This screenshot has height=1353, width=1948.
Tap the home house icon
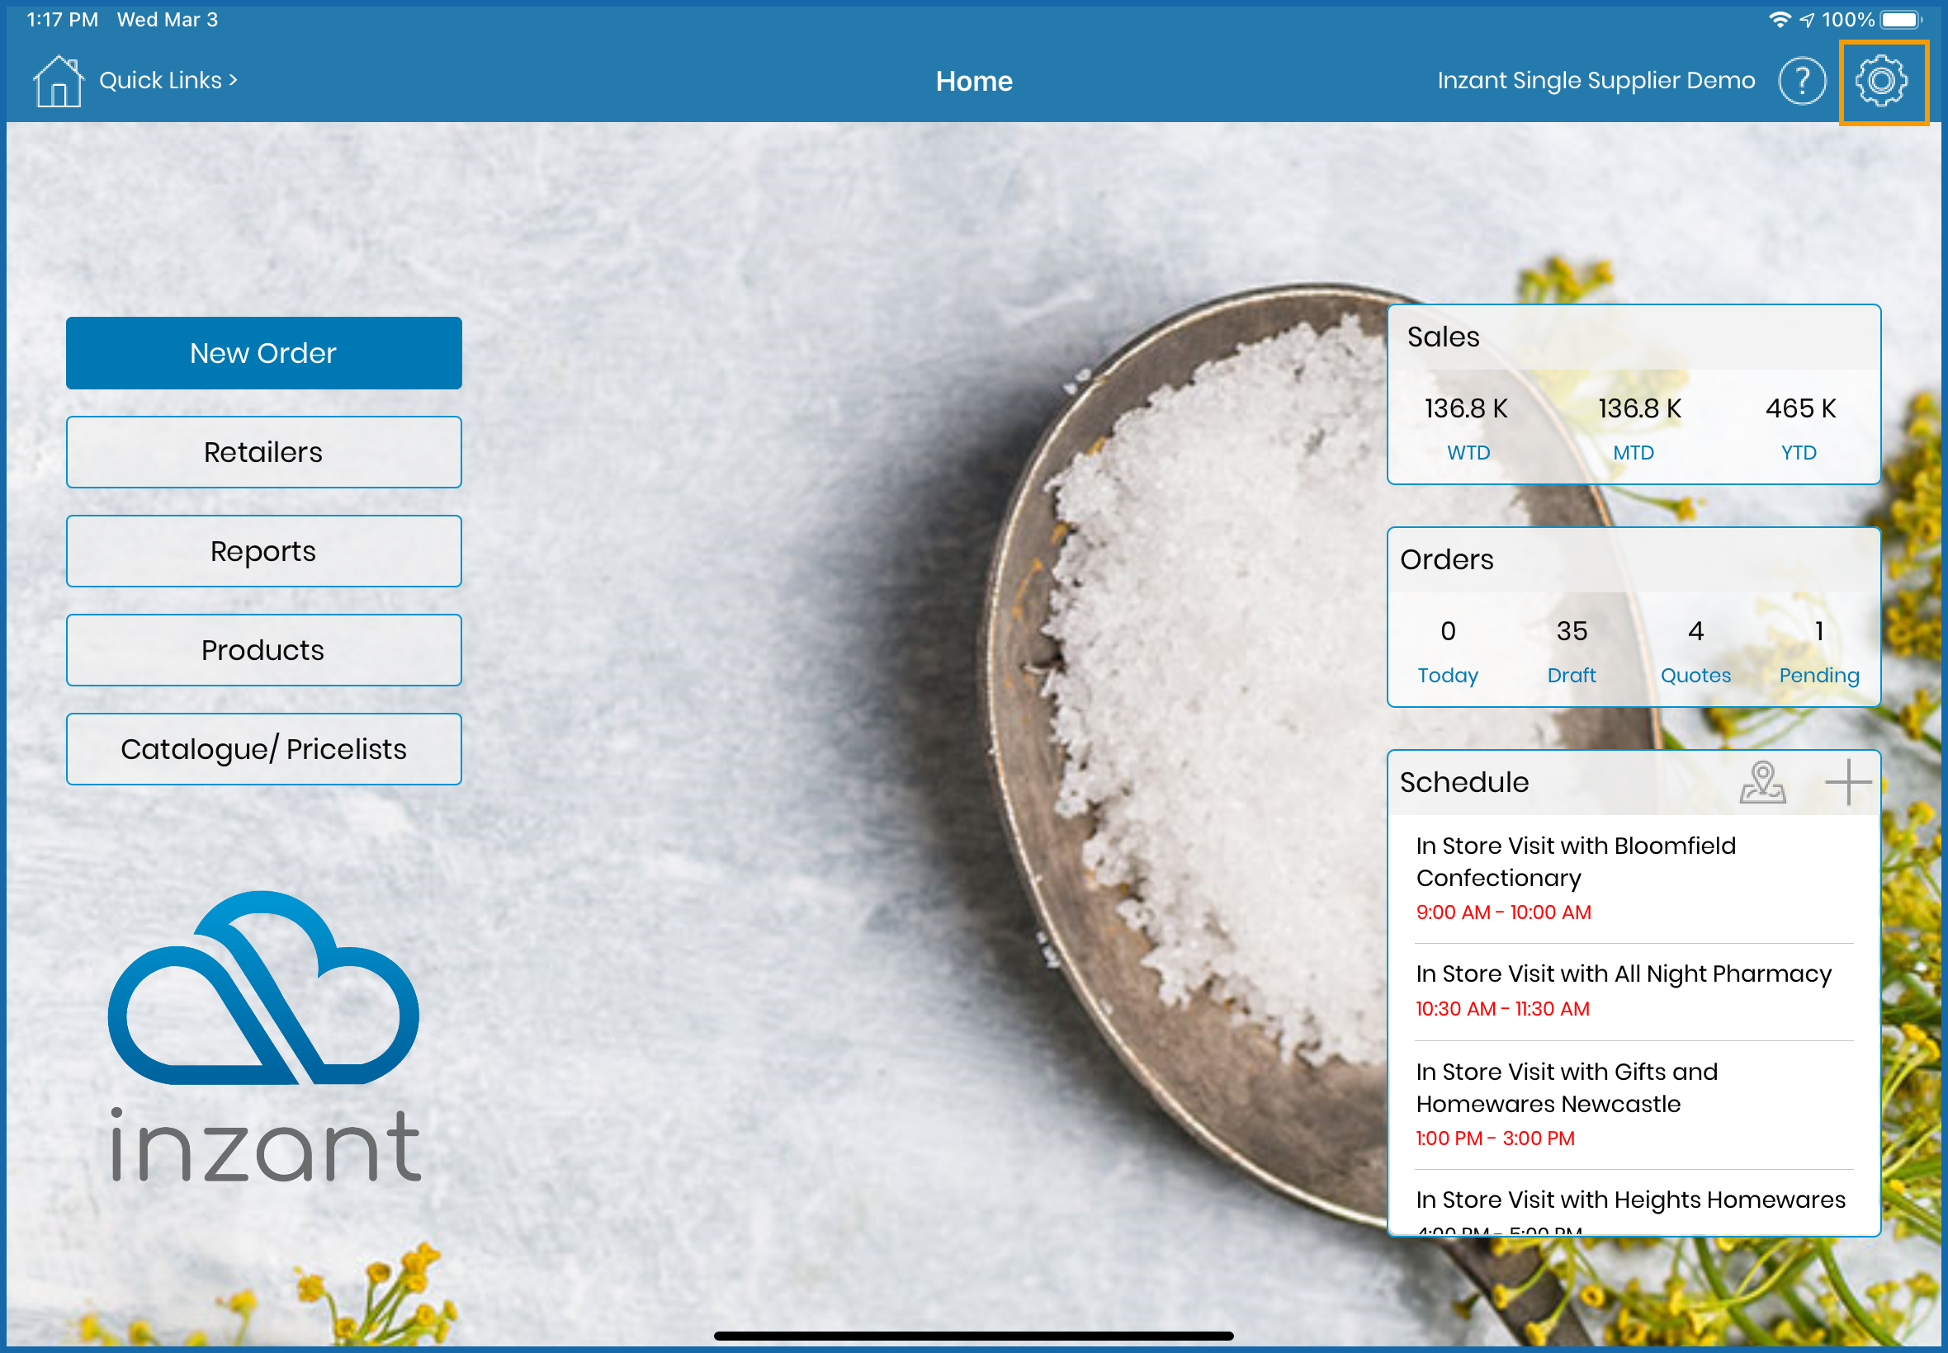(x=58, y=82)
